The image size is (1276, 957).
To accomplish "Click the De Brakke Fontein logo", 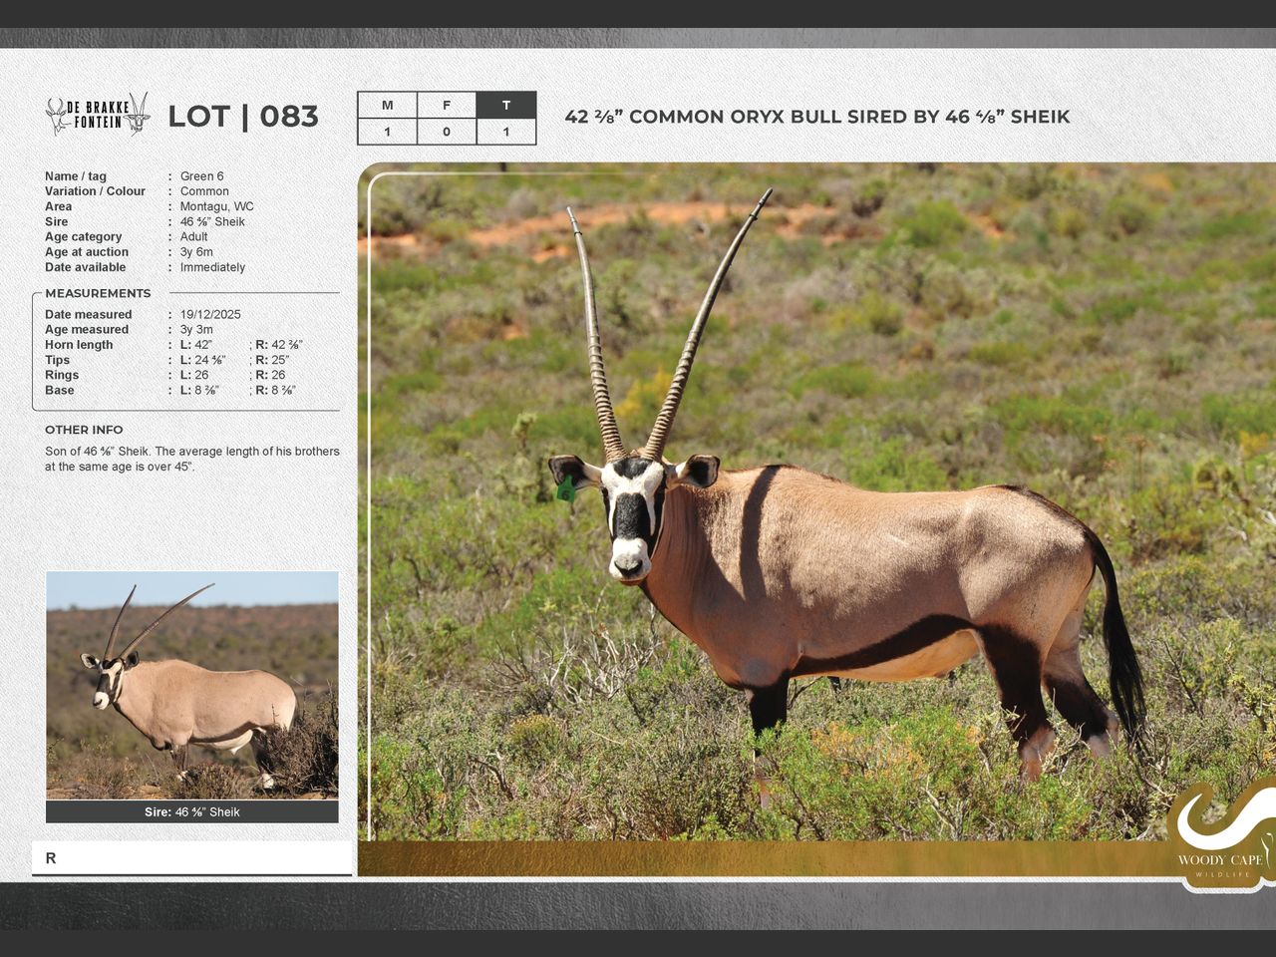I will (x=98, y=116).
